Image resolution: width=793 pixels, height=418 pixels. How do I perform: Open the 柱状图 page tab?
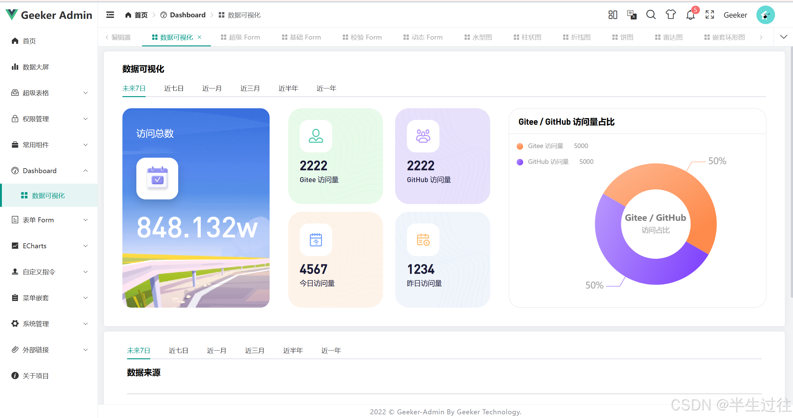pos(527,37)
